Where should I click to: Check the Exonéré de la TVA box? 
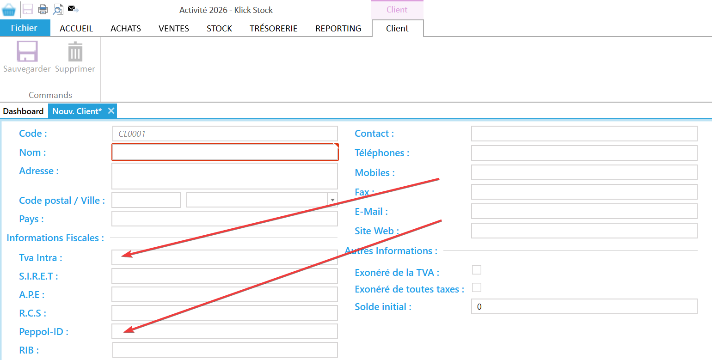click(476, 270)
